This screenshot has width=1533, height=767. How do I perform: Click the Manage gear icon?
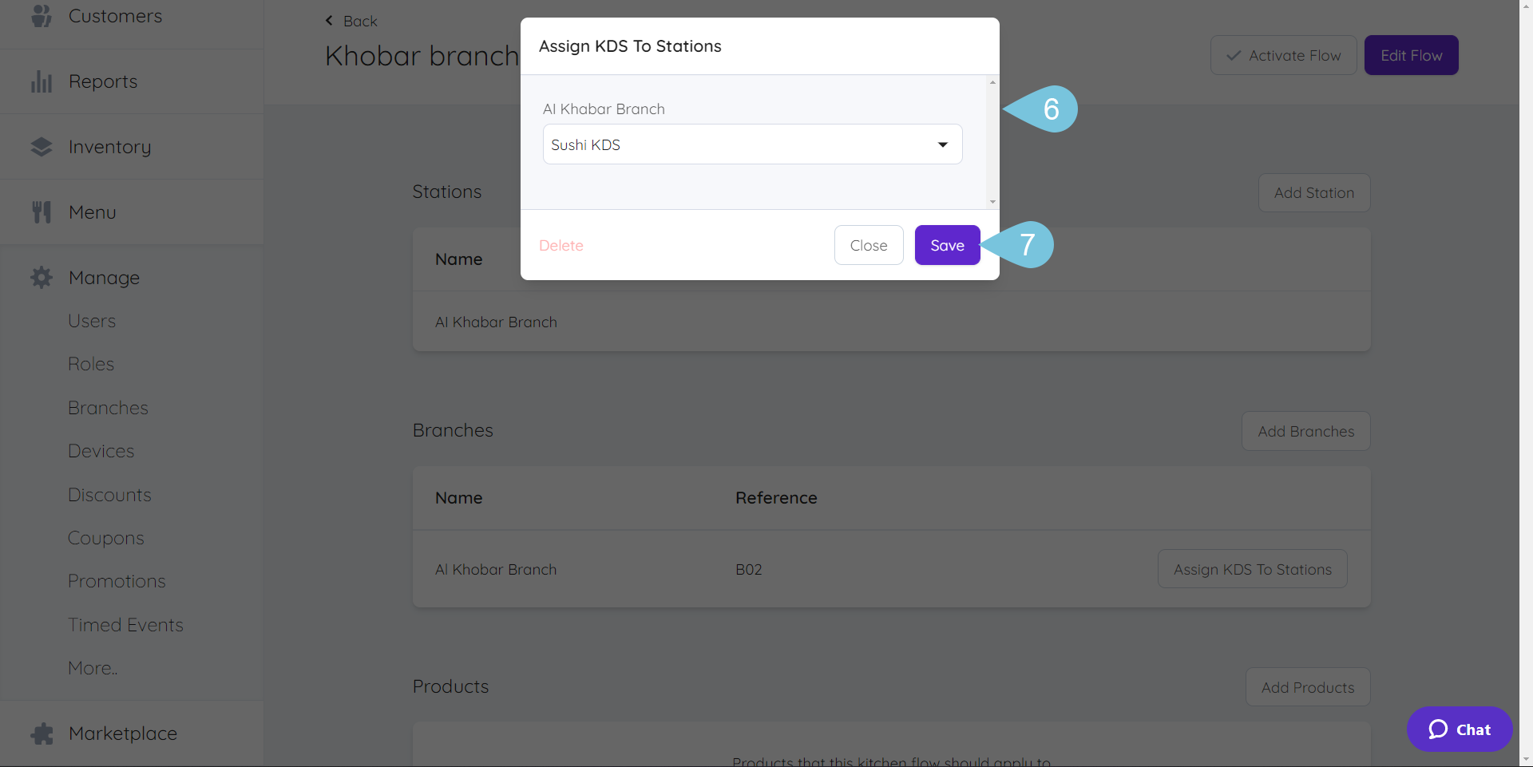pos(42,278)
